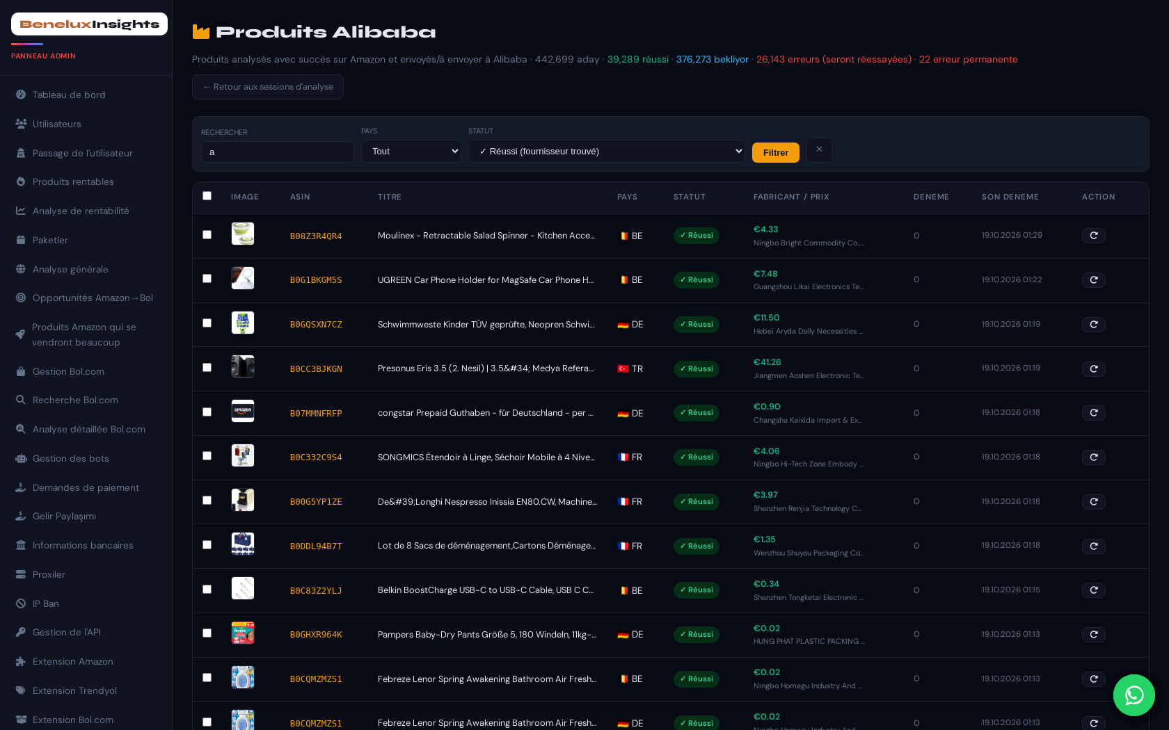Open the Statut dropdown showing Réussi
Screen dimensions: 1169x730
(x=607, y=152)
